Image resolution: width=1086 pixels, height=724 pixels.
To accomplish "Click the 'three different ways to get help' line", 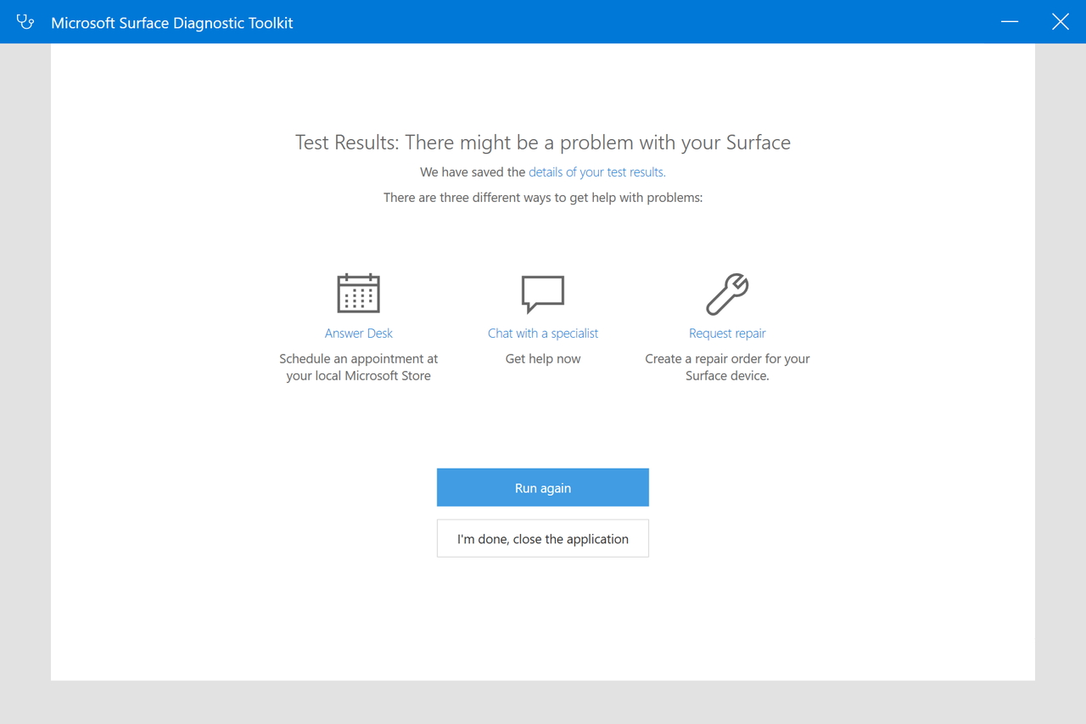I will 543,198.
